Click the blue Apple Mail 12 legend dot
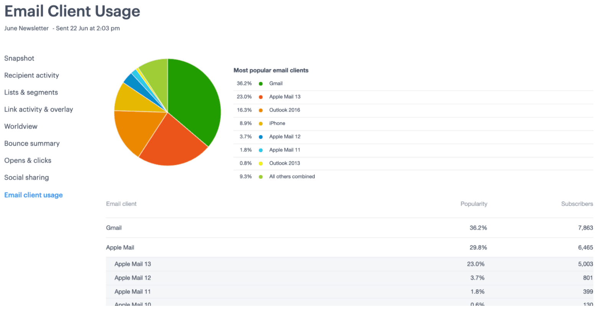Screen dimensions: 598x310 click(261, 137)
